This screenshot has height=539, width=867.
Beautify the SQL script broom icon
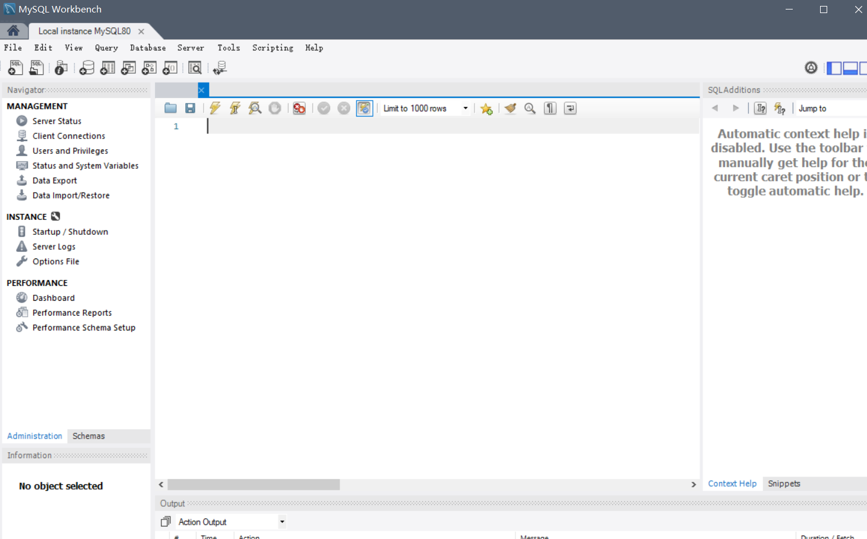pyautogui.click(x=510, y=108)
